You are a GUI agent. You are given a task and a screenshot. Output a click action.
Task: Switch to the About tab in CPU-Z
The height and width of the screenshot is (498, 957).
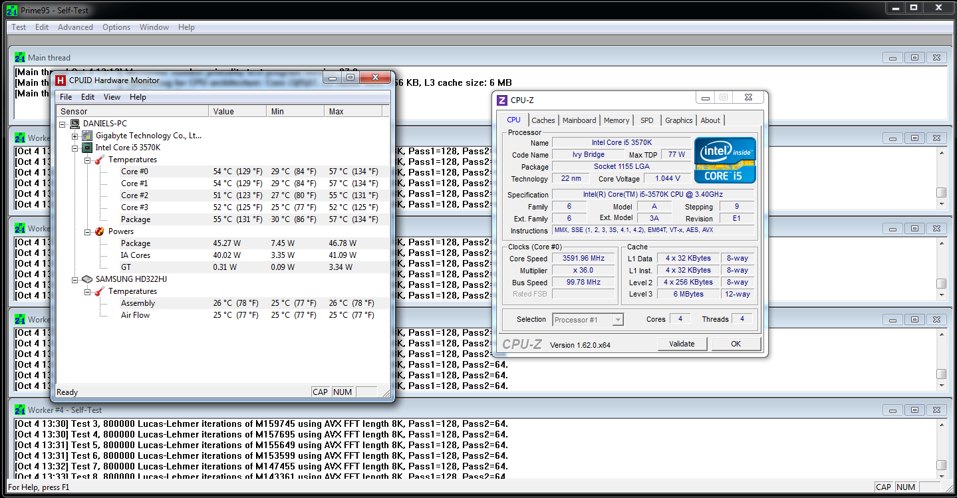[710, 120]
